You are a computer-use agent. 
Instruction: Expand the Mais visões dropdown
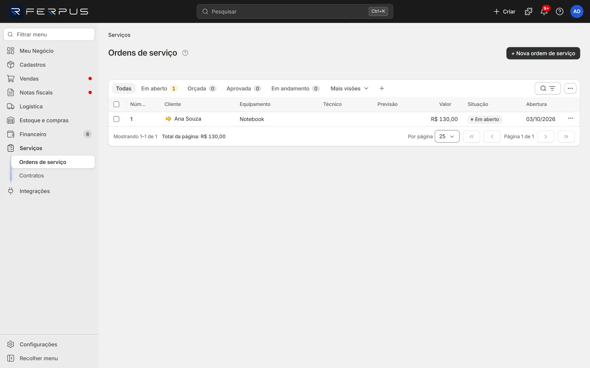tap(349, 88)
